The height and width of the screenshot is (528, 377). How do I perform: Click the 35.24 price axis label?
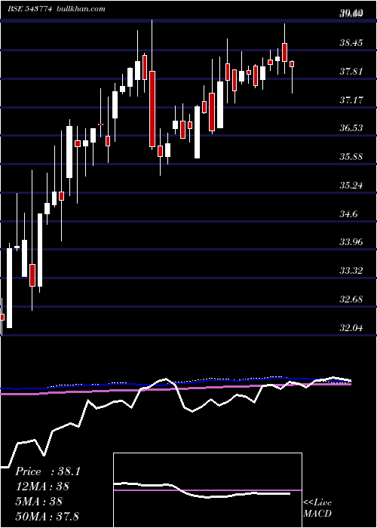pos(351,185)
